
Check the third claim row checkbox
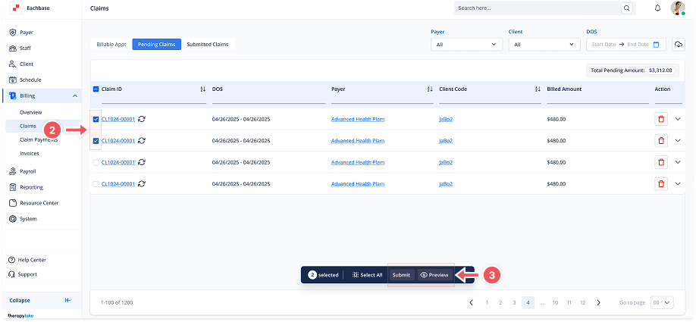(x=96, y=162)
